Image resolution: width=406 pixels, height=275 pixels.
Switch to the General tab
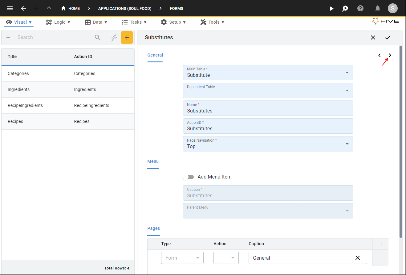155,55
